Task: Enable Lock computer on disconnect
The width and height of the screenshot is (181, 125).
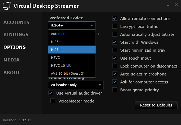Action: [x=115, y=66]
